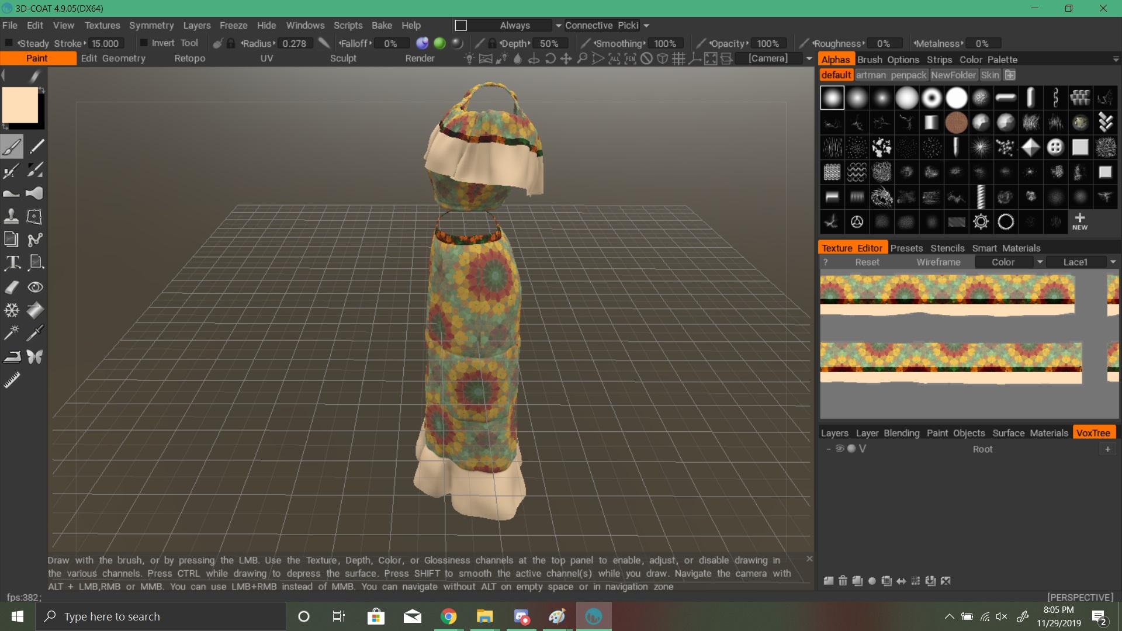1122x631 pixels.
Task: Expand the Color channel dropdown in Texture Editor
Action: [1040, 262]
